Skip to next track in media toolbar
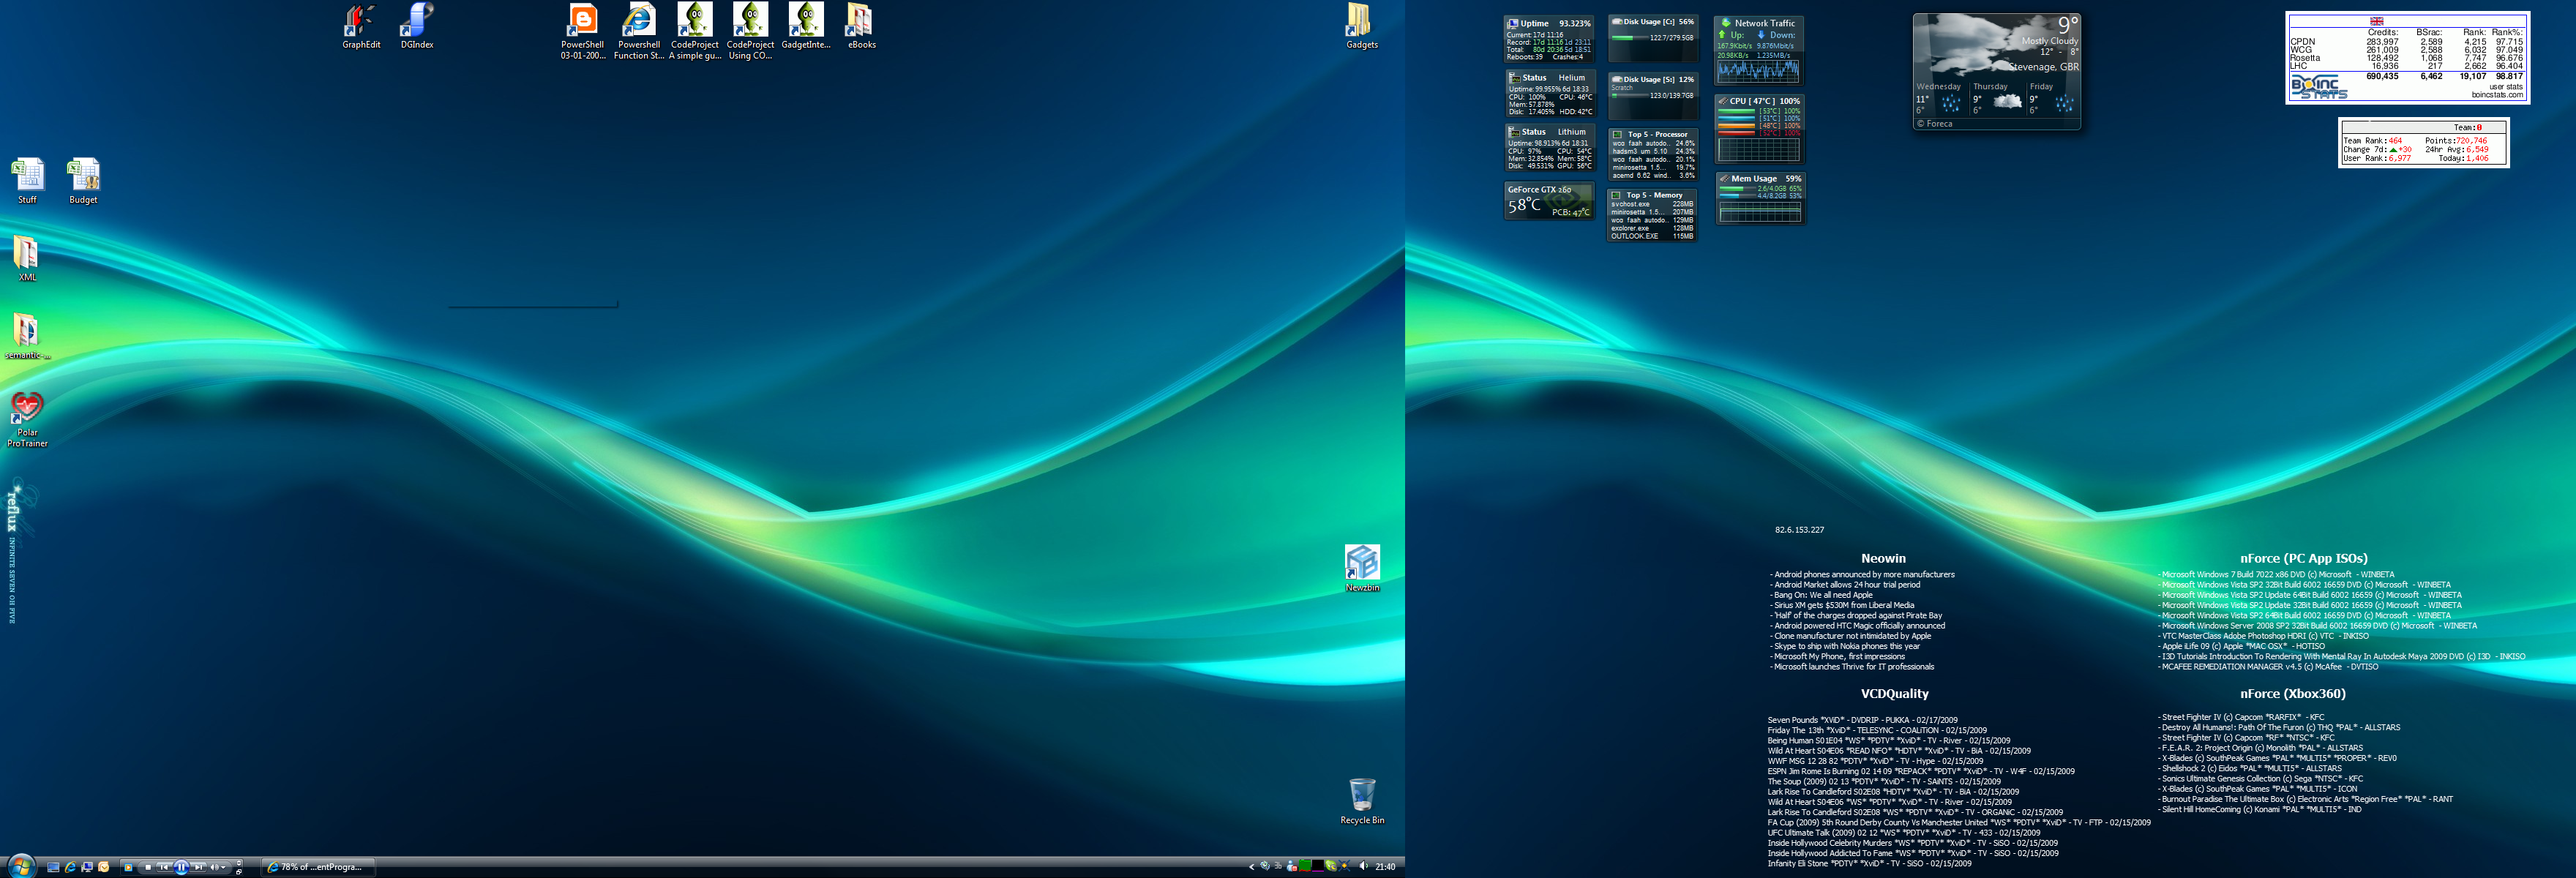The width and height of the screenshot is (2576, 878). [x=199, y=867]
